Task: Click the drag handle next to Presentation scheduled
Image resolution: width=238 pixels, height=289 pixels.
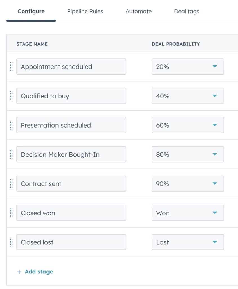Action: tap(11, 125)
